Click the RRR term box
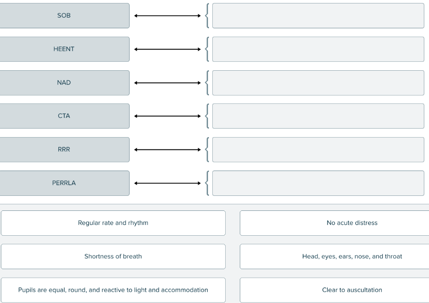Screen dimensions: 429x303 point(64,150)
